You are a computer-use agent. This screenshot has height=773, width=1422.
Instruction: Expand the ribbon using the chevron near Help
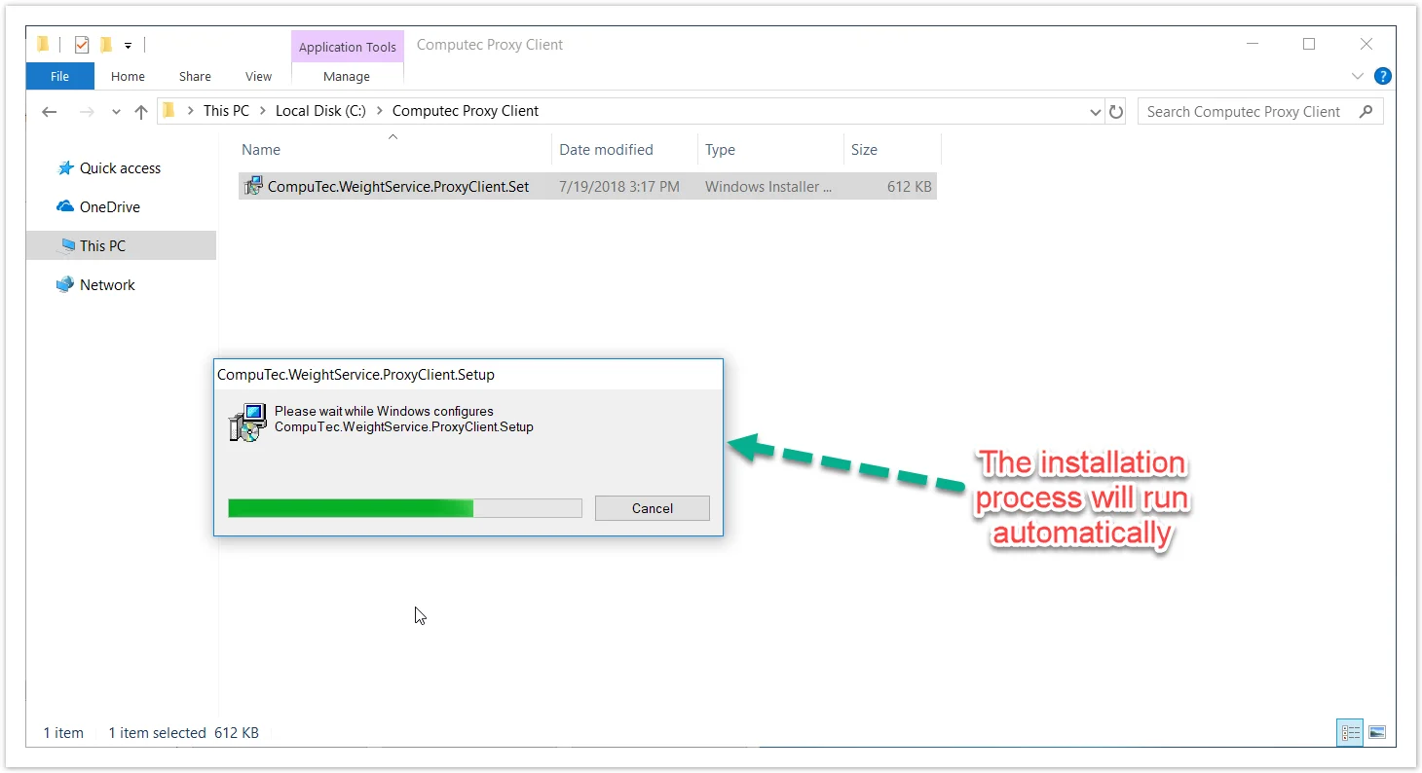(x=1358, y=76)
